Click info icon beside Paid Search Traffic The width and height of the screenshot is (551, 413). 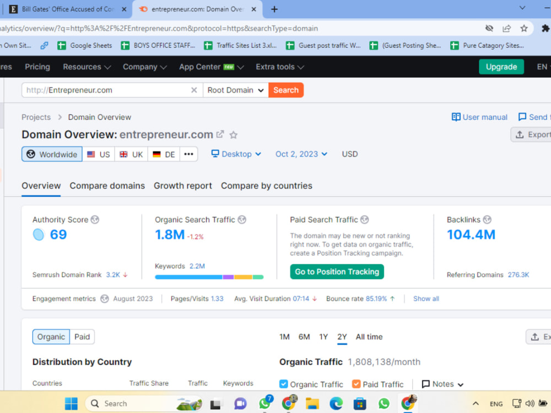[x=364, y=220]
